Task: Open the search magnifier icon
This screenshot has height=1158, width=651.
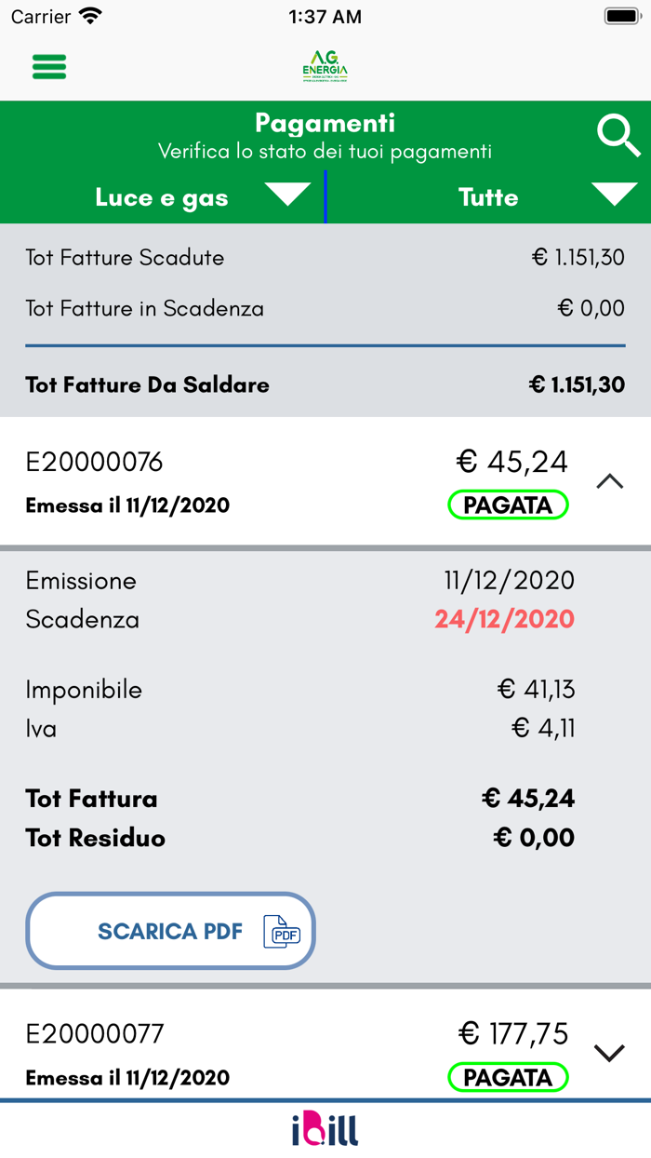Action: (x=618, y=136)
